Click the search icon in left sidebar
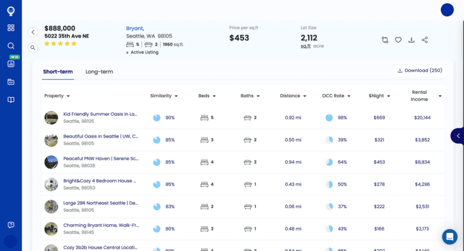 tap(11, 46)
